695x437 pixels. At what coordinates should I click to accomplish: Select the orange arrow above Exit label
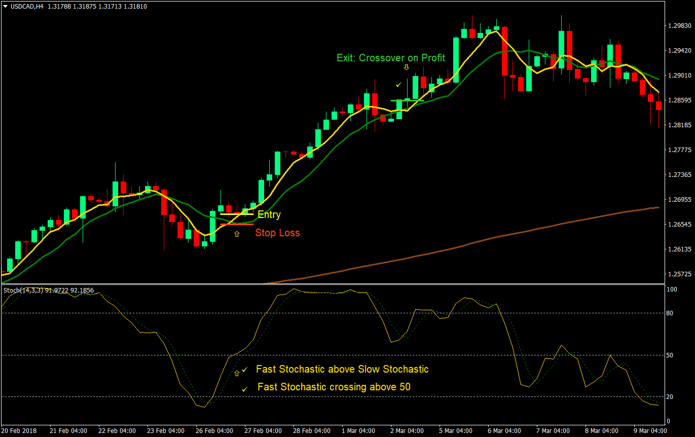pyautogui.click(x=406, y=66)
